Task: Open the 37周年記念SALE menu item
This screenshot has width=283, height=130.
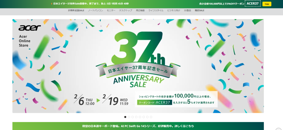Action: 76,10
